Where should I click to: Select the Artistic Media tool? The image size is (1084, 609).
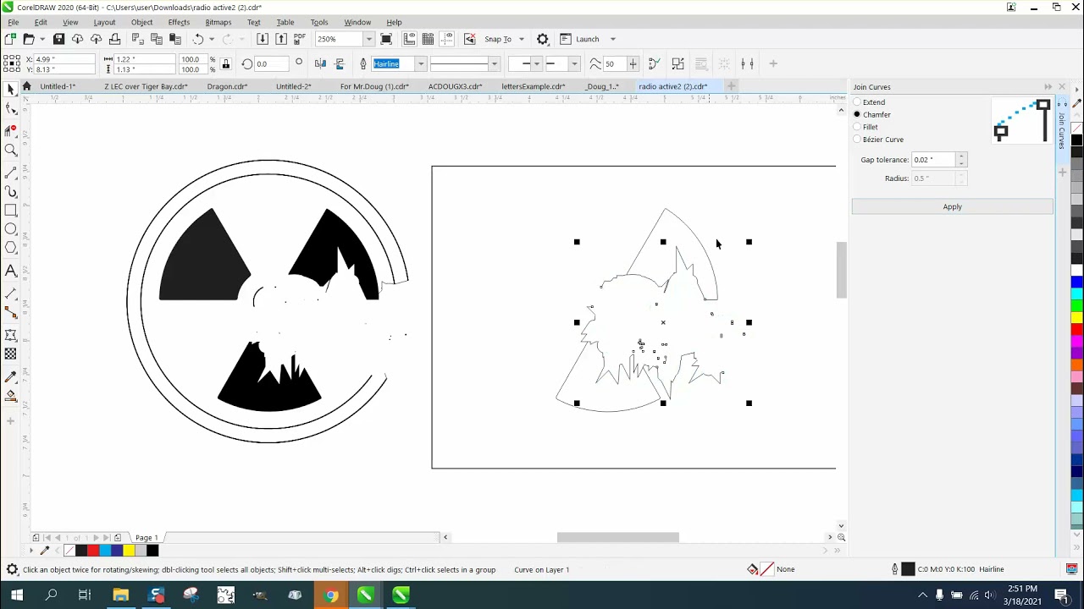(11, 192)
